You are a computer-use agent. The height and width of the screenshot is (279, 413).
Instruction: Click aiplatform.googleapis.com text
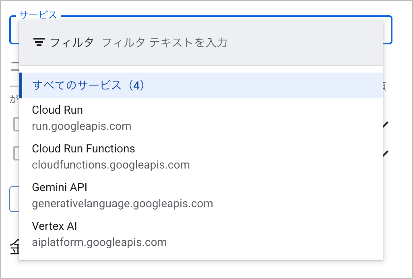tap(99, 242)
